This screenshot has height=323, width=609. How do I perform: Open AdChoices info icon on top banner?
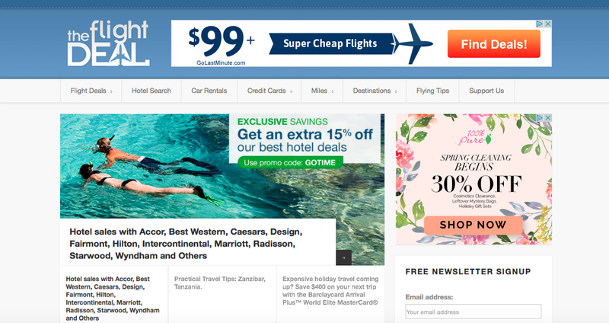click(x=540, y=24)
